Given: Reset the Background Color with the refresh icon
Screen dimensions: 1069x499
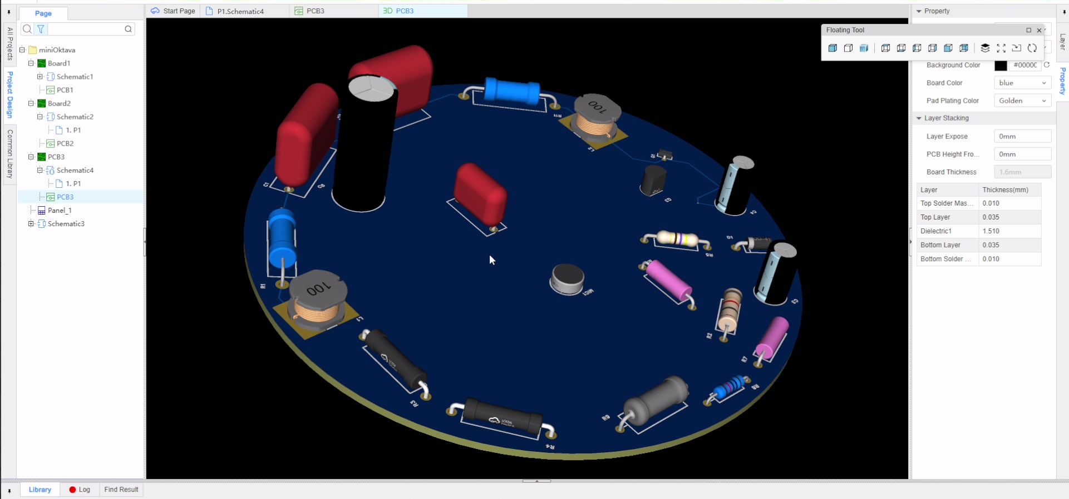Looking at the screenshot, I should click(x=1047, y=65).
